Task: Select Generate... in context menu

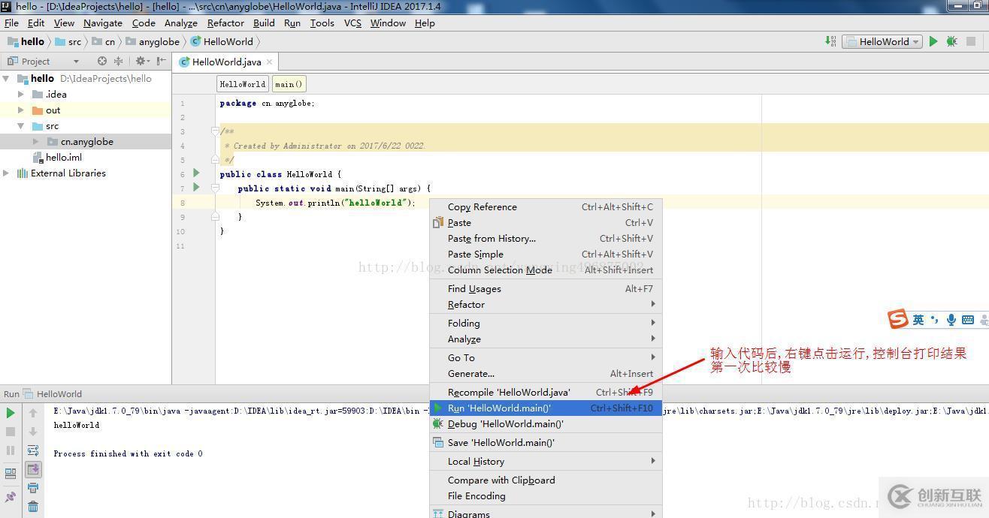Action: tap(545, 373)
